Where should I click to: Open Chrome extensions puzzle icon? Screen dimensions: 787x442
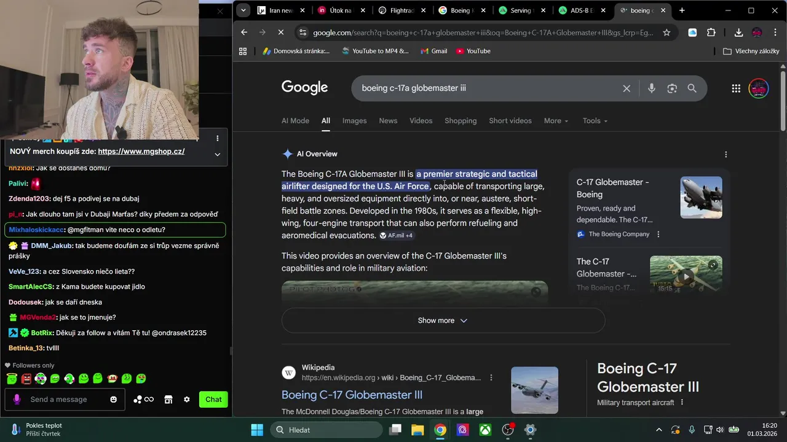[x=711, y=33]
